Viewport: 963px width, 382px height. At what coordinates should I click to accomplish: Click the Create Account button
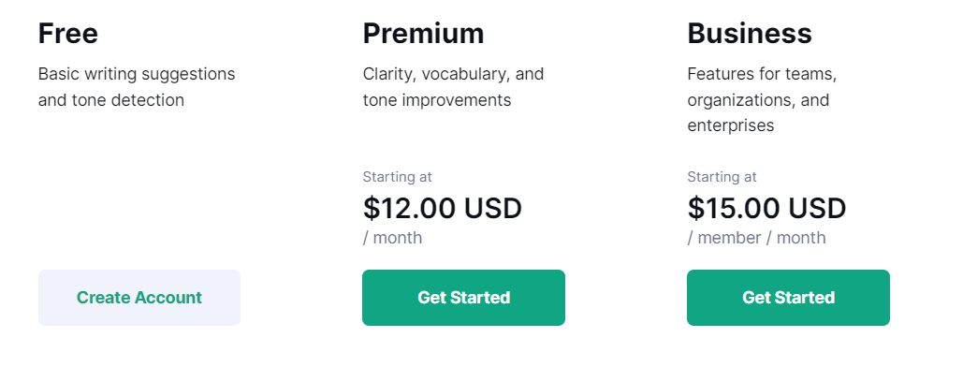(139, 298)
